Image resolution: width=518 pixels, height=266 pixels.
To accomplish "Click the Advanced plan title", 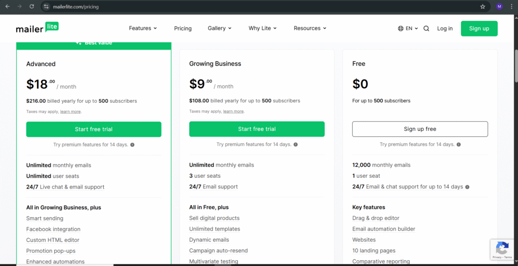I will click(x=41, y=64).
